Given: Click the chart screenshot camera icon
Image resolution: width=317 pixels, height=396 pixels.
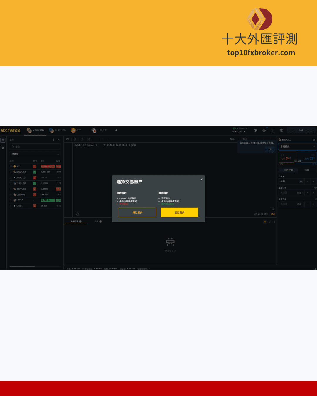Looking at the screenshot, I should click(x=245, y=139).
